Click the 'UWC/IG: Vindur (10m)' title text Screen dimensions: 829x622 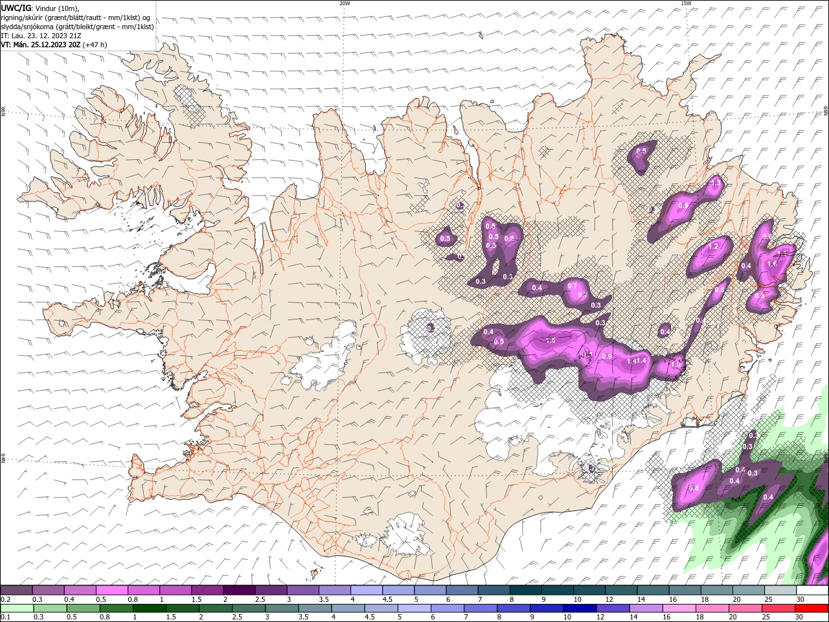pos(40,8)
